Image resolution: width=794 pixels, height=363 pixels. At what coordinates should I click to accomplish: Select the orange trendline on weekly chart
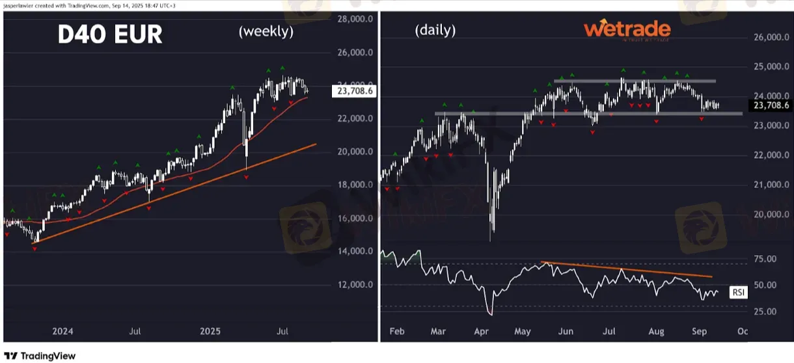(195, 187)
